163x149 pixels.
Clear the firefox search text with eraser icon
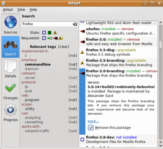[75, 24]
